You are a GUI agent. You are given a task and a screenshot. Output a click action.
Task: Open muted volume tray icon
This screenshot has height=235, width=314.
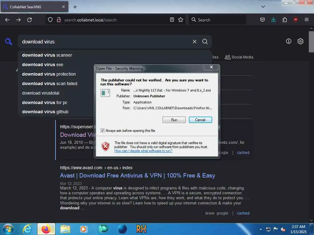283,229
